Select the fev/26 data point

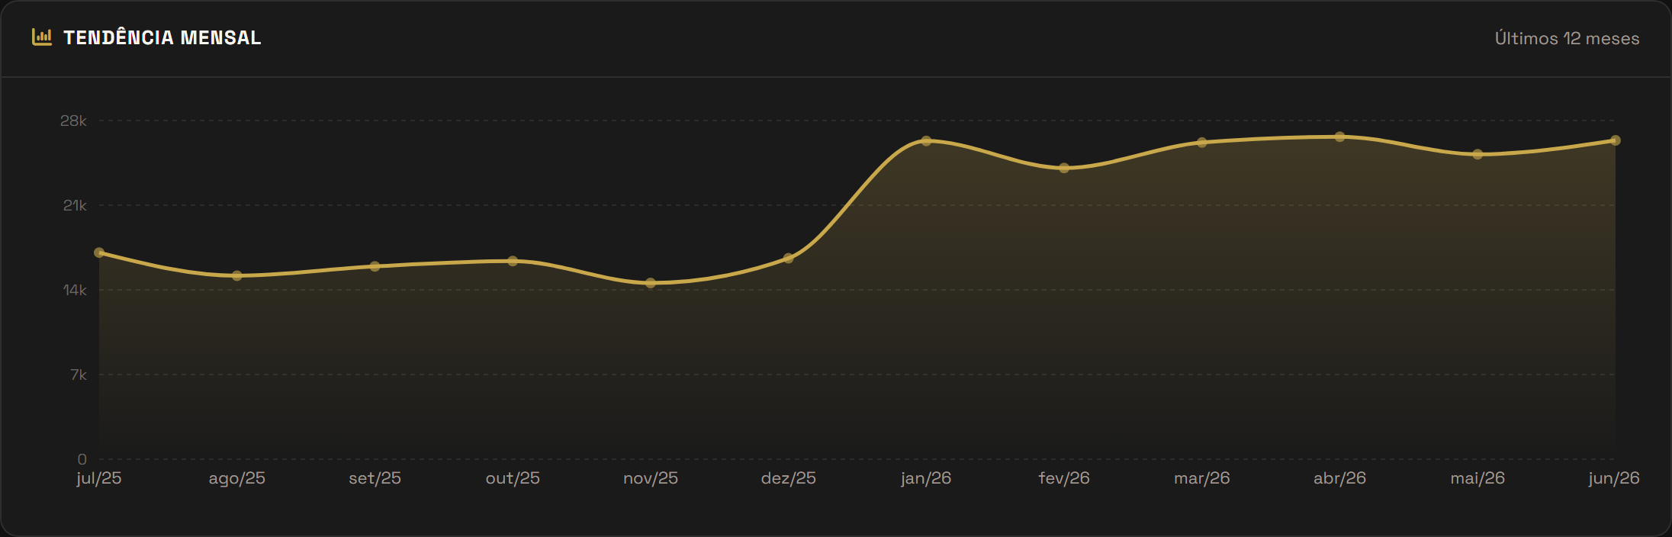[x=1064, y=168]
